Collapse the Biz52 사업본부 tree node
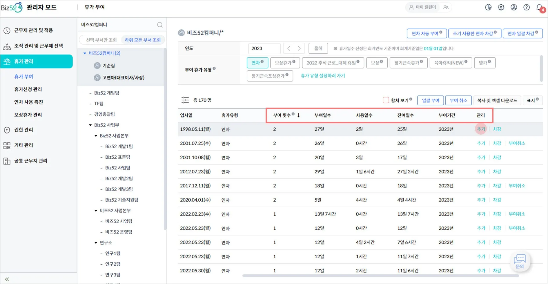Image resolution: width=548 pixels, height=284 pixels. 96,136
